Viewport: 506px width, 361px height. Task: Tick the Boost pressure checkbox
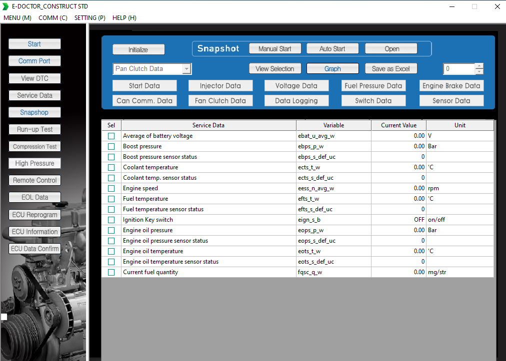111,146
